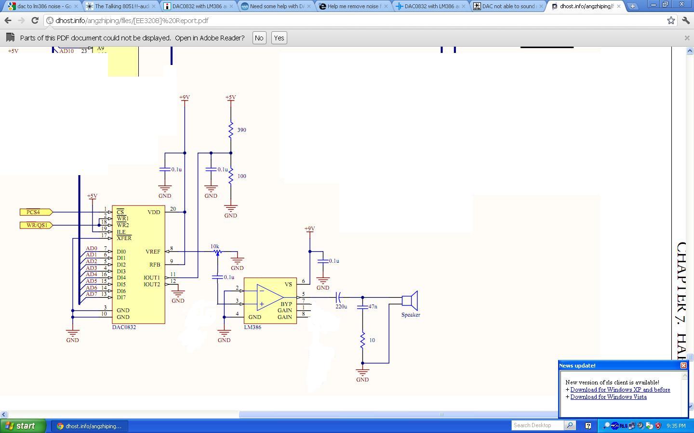This screenshot has height=433, width=694.
Task: Click the LM386 chip label
Action: coord(253,327)
